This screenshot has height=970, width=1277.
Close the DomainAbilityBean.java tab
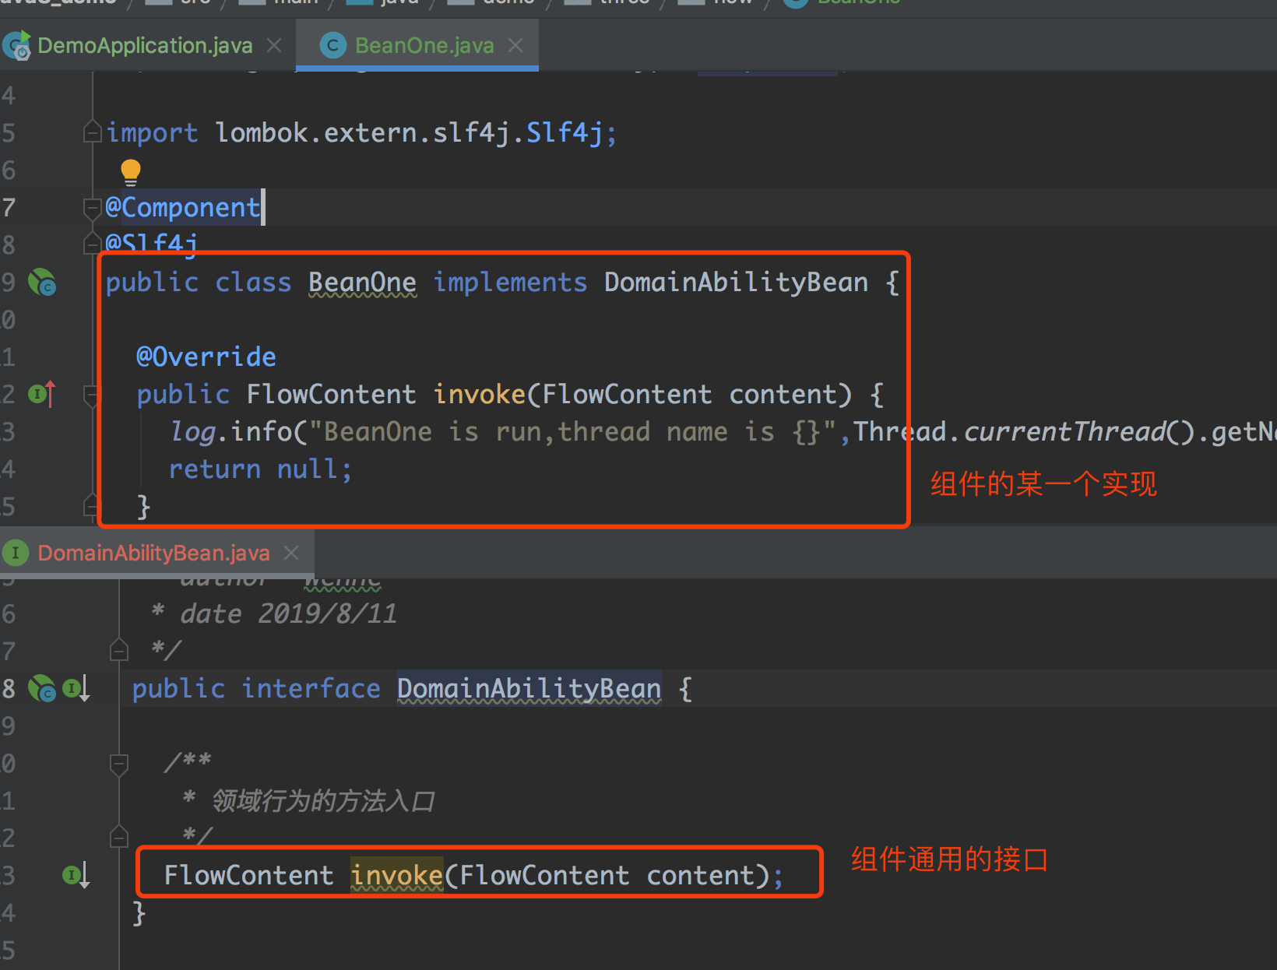[291, 553]
